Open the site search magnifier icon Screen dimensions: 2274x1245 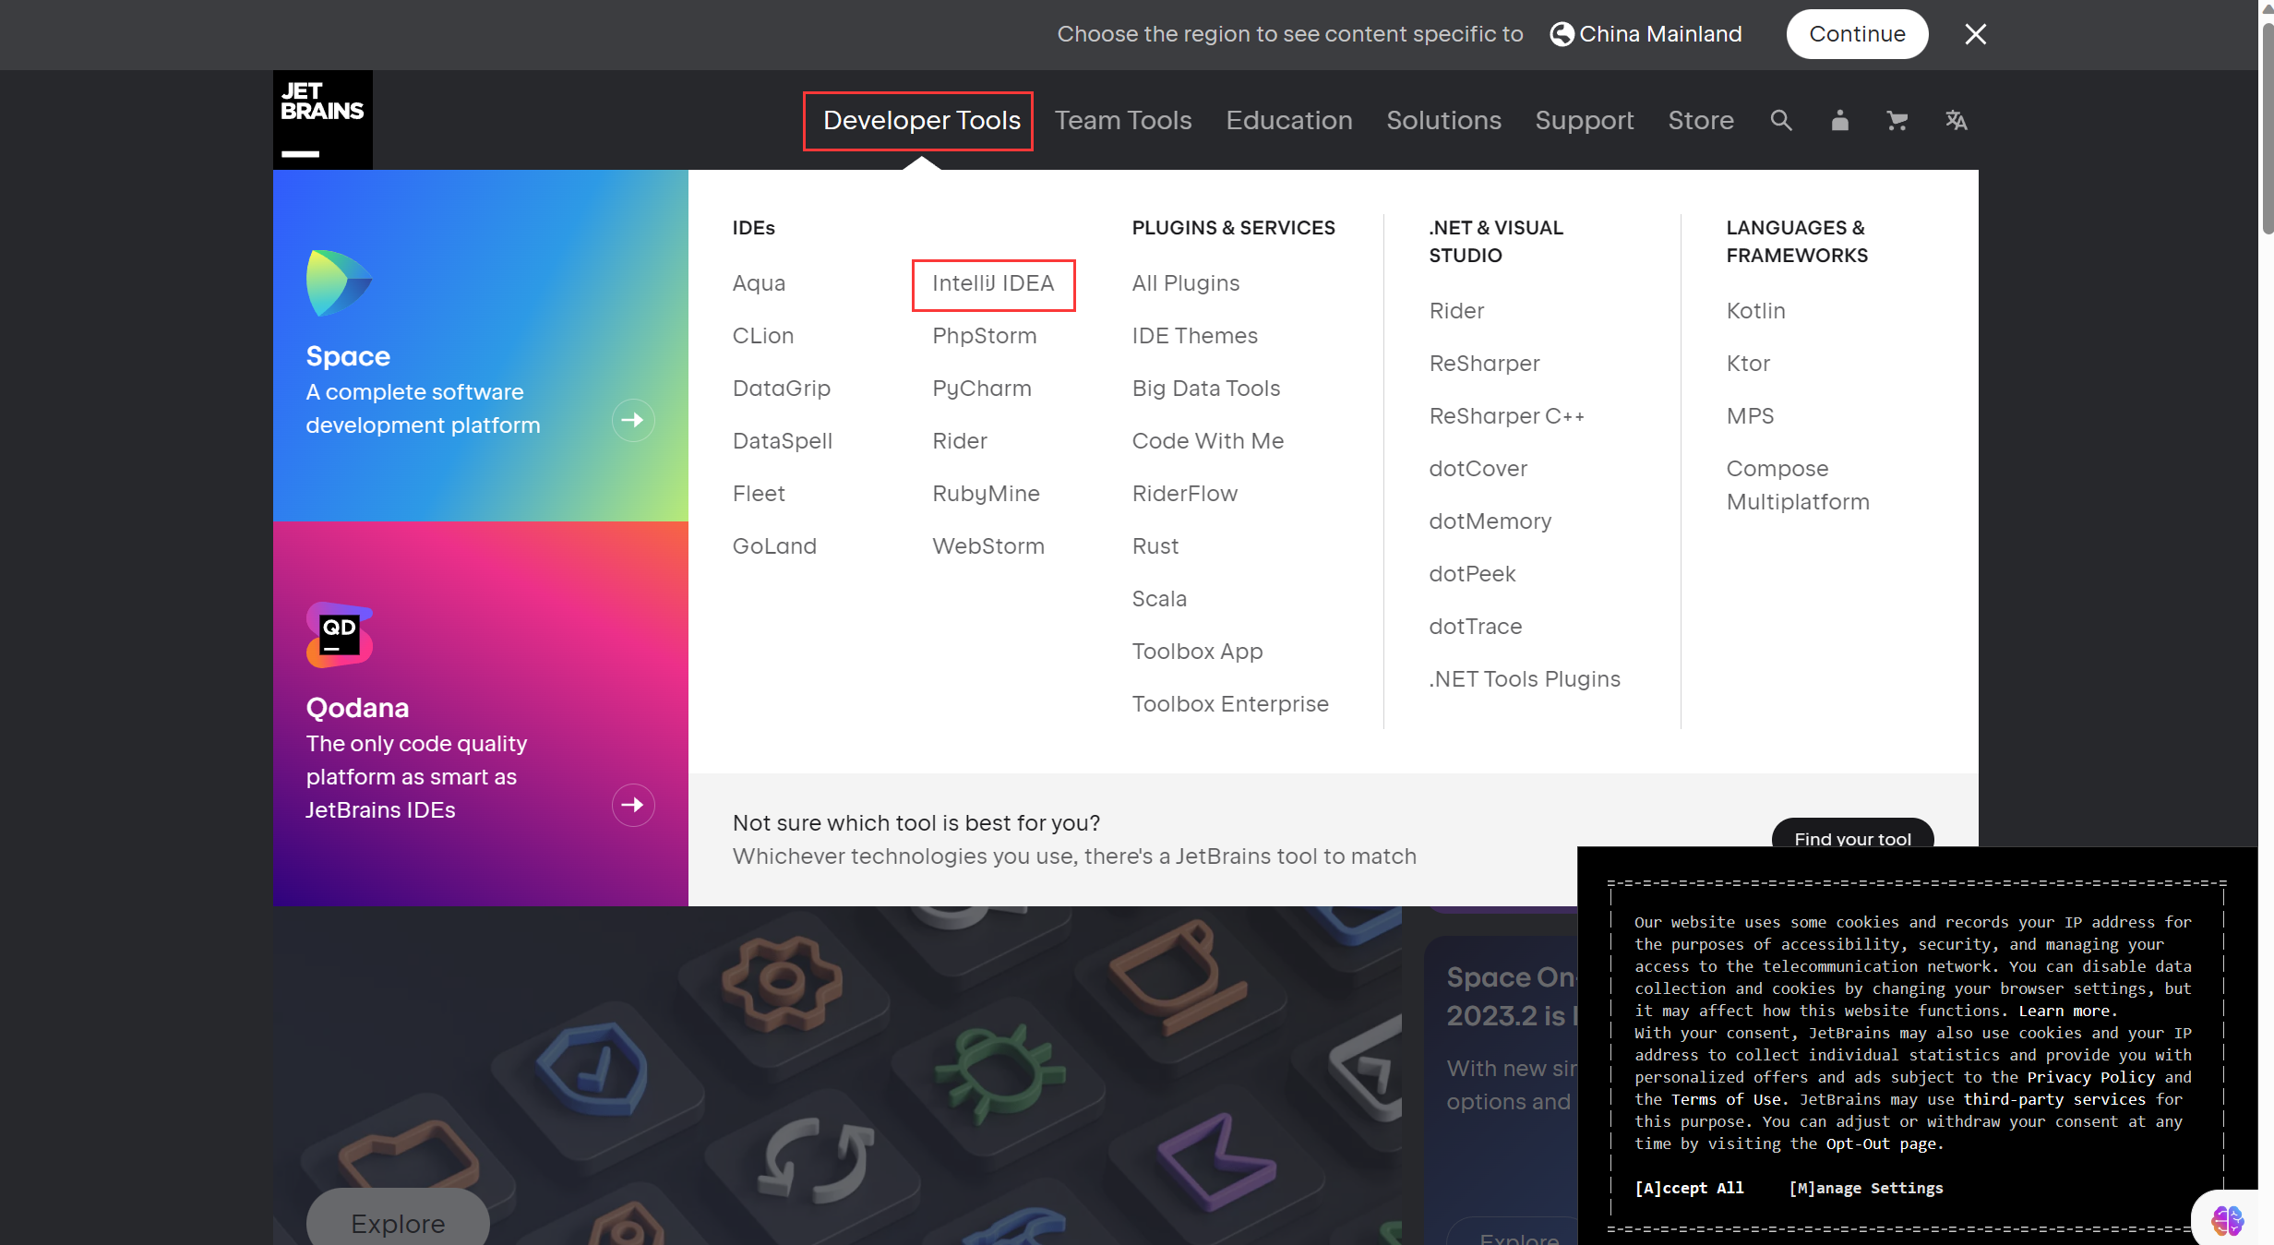click(x=1780, y=120)
